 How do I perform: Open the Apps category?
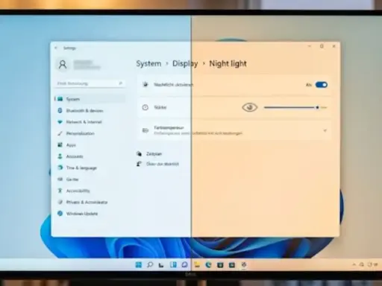point(71,145)
